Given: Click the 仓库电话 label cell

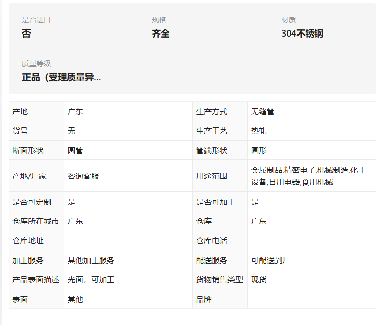Looking at the screenshot, I should pyautogui.click(x=220, y=241).
